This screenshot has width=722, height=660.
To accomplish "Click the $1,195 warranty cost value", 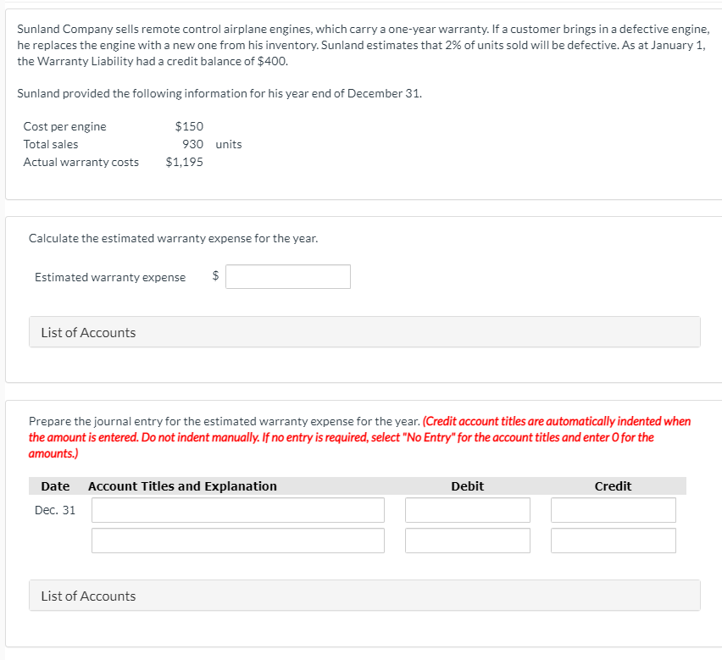I will point(184,162).
